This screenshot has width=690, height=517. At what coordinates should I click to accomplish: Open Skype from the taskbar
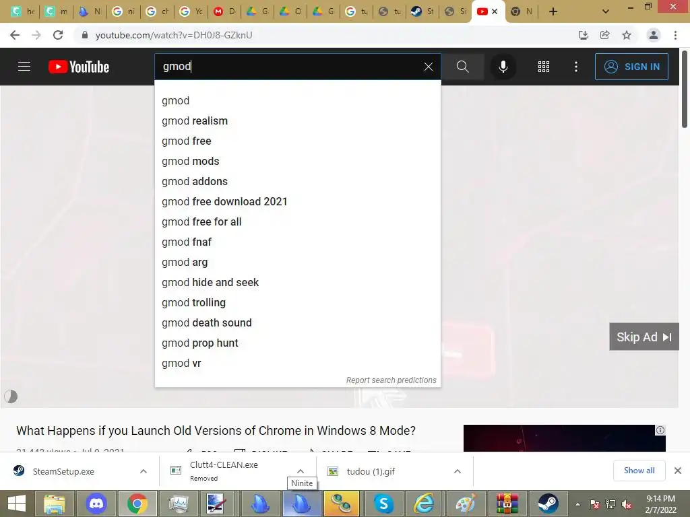click(x=383, y=504)
